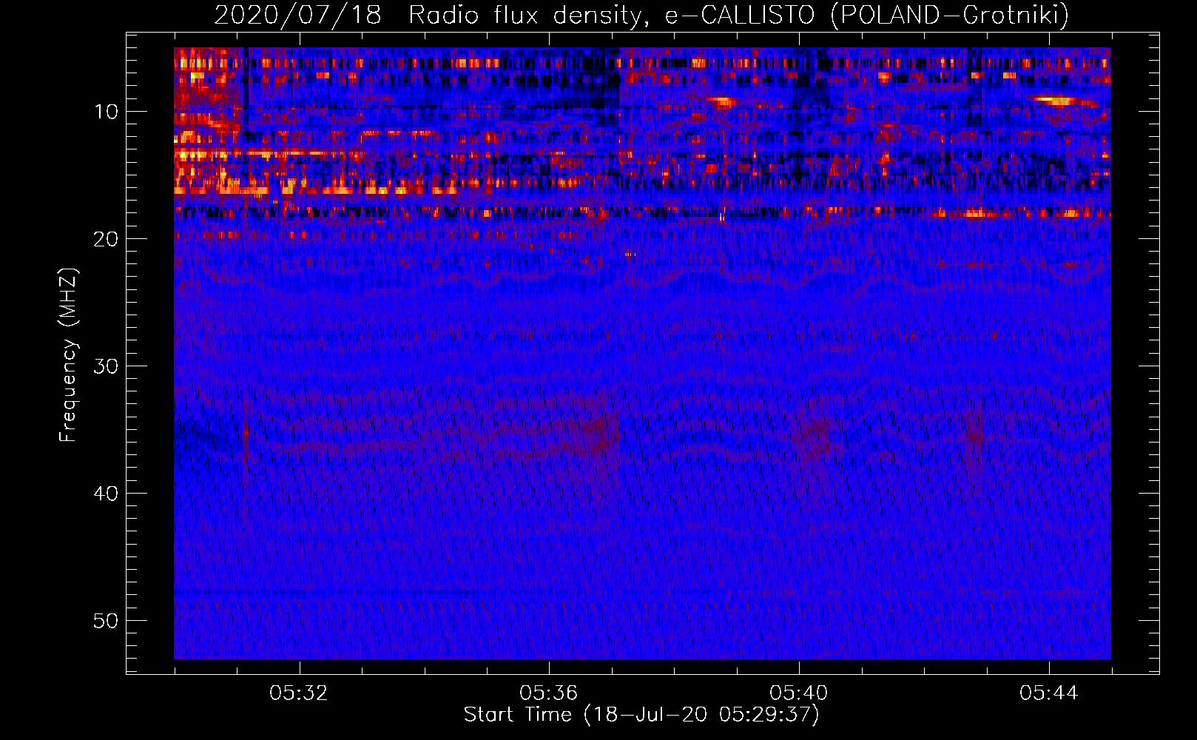
Task: Click the 05:44 time tick label
Action: pos(1049,693)
